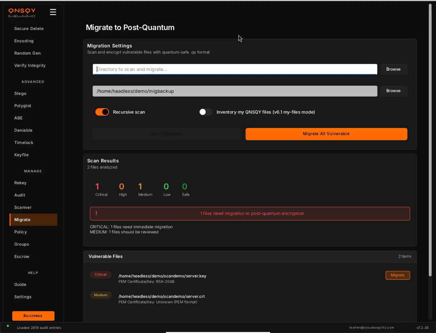The image size is (436, 333).
Task: Click the Low count of 0
Action: click(x=166, y=187)
